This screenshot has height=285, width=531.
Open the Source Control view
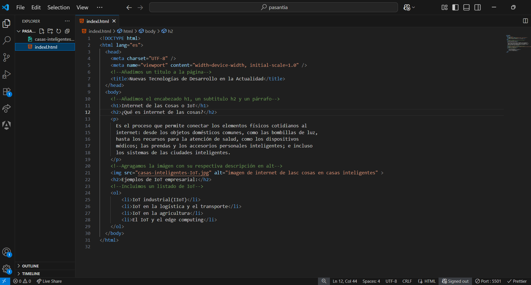coord(7,57)
